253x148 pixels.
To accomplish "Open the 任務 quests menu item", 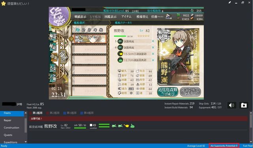I will pyautogui.click(x=157, y=17).
